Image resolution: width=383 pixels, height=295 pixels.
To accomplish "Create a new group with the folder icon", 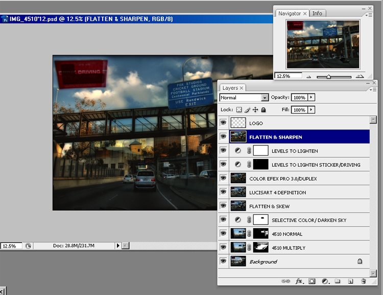I will pyautogui.click(x=338, y=281).
